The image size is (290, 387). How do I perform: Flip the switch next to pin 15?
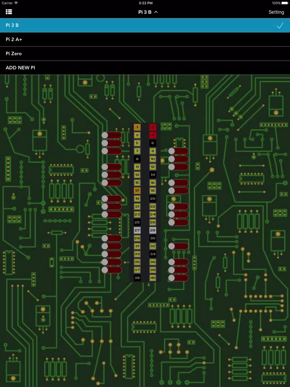click(x=111, y=183)
